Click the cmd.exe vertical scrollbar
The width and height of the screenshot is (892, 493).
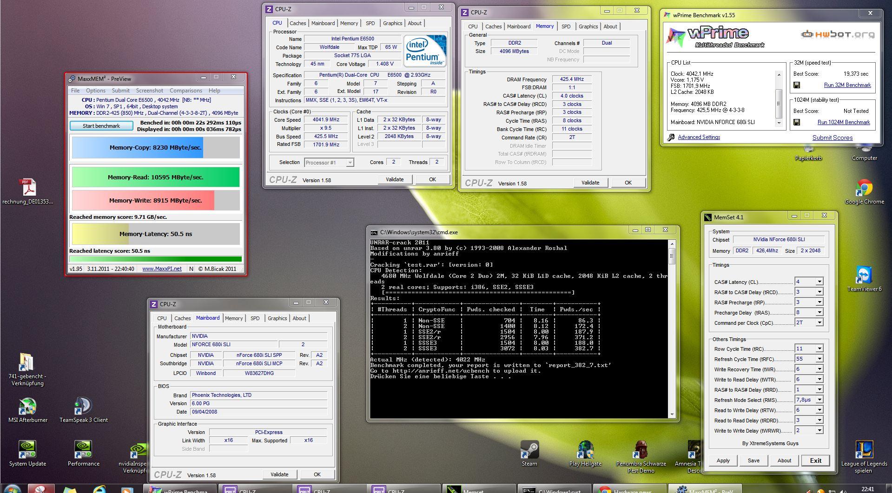click(671, 329)
